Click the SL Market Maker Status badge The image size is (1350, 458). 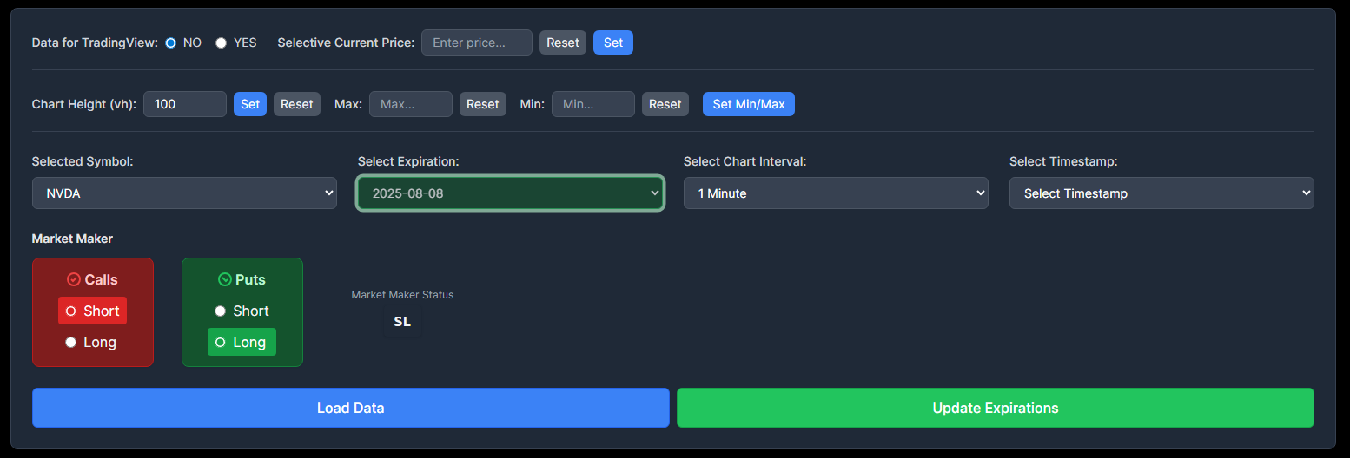(x=402, y=322)
